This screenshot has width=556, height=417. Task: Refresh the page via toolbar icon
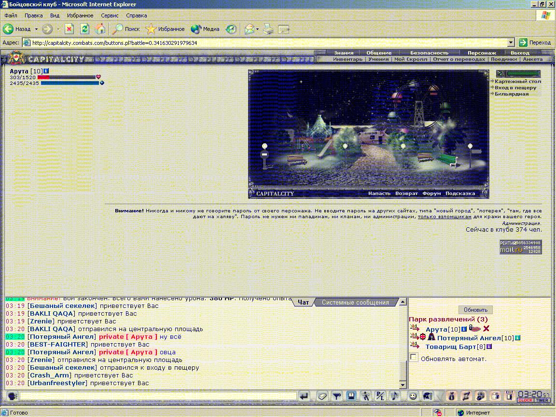click(84, 29)
